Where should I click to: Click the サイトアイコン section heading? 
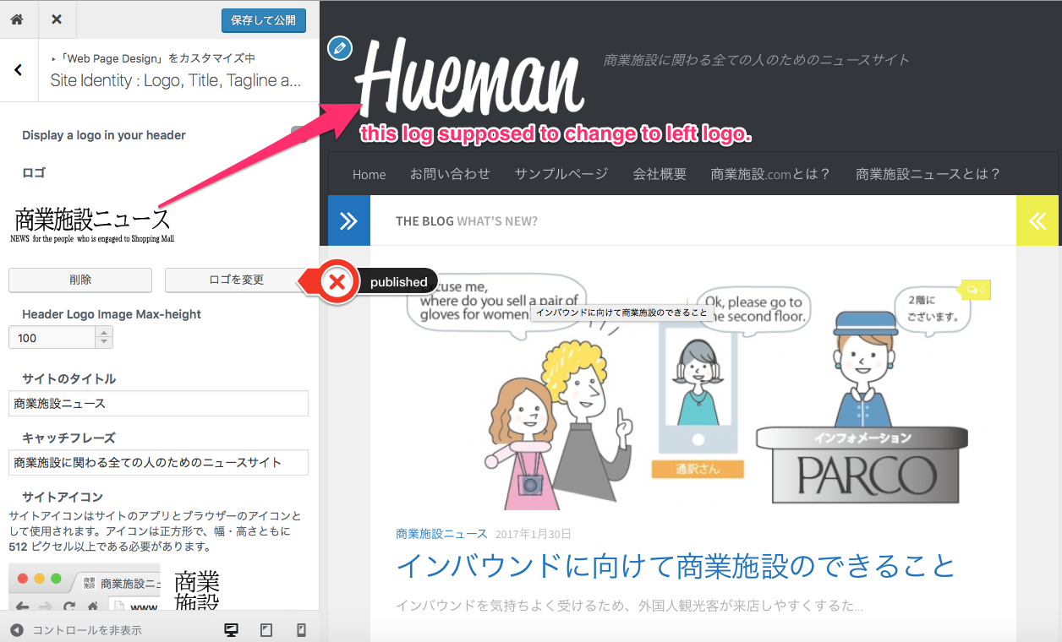[63, 497]
